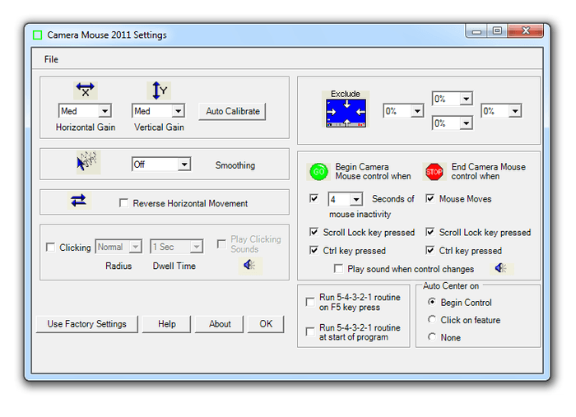
Task: Click the About button
Action: coord(220,324)
